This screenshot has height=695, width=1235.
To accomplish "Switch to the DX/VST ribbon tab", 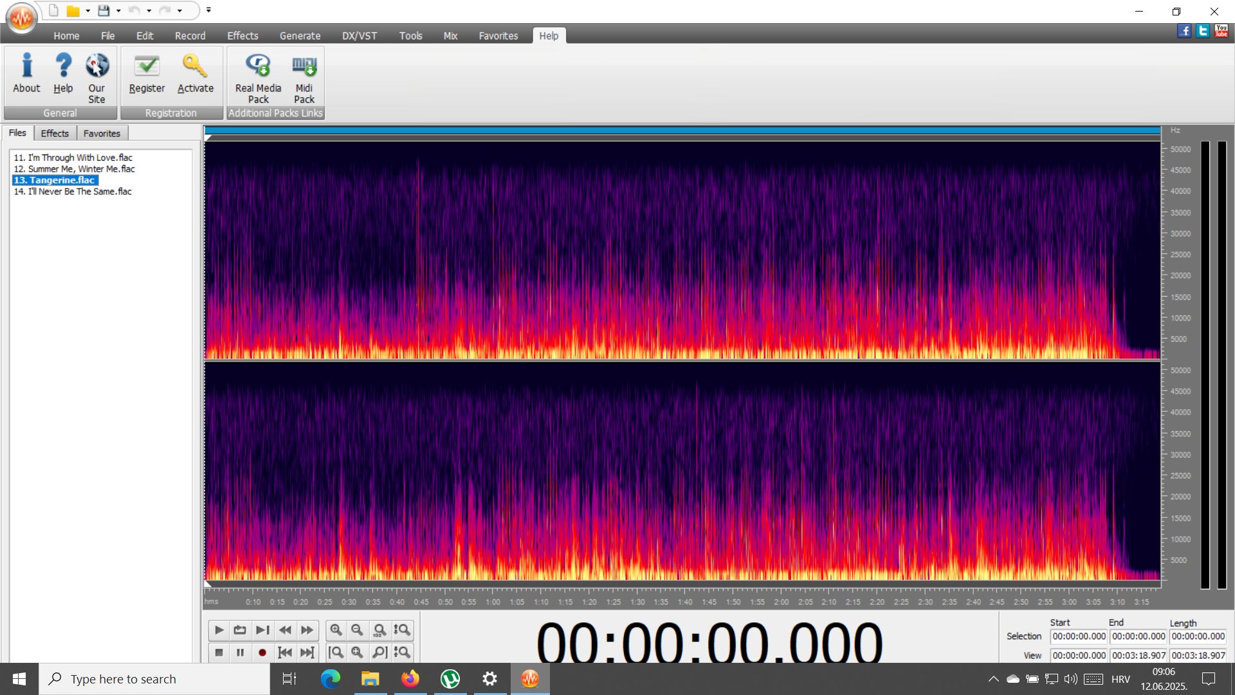I will tap(360, 36).
